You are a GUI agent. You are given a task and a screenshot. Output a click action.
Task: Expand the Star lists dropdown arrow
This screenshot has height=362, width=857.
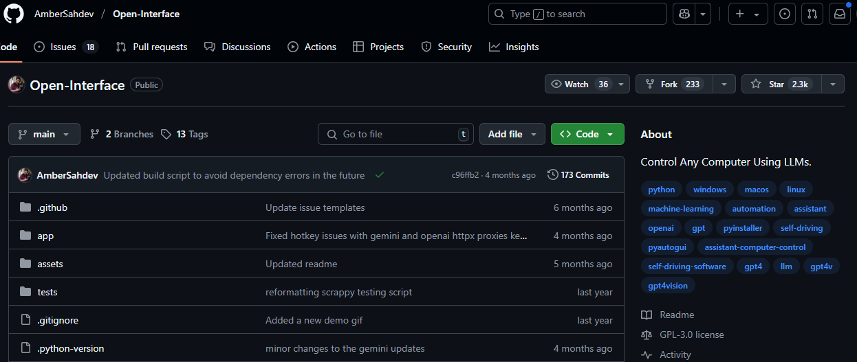click(x=833, y=84)
